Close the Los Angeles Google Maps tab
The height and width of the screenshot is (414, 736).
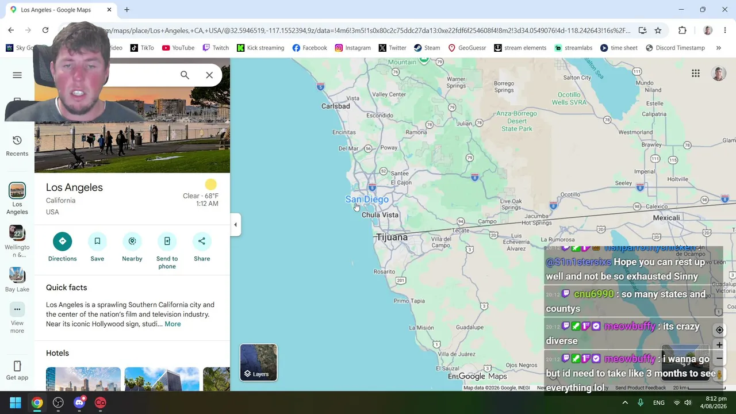coord(109,10)
